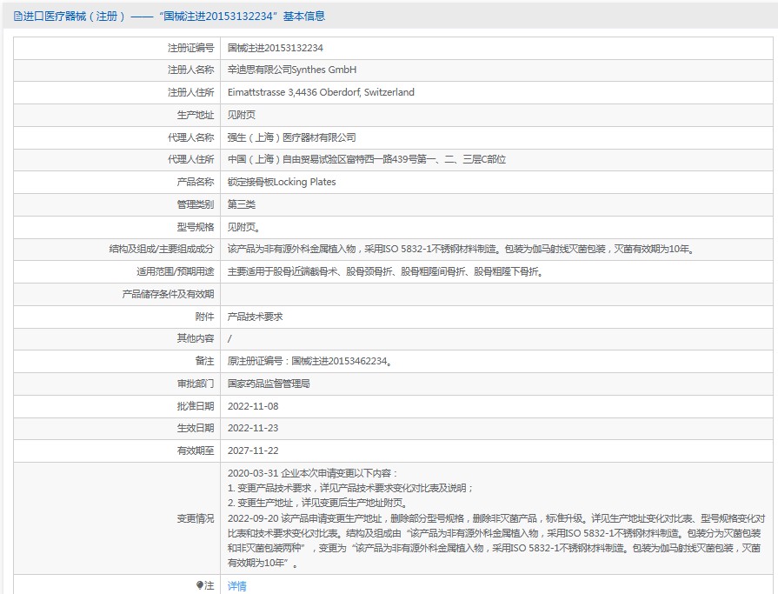Screen dimensions: 778x594
Task: Click the 代理人名称 row label
Action: tap(190, 137)
